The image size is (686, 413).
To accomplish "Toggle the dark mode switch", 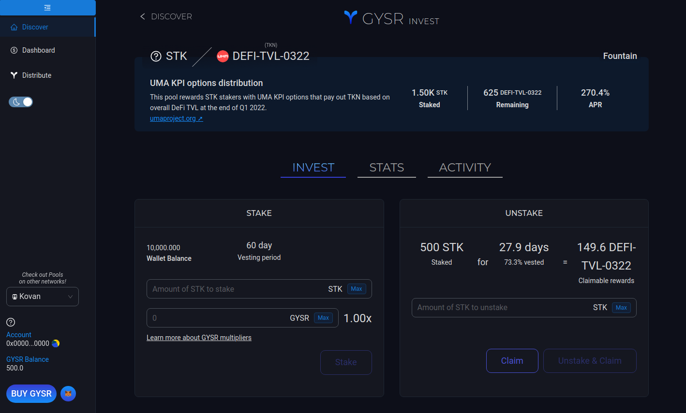I will tap(21, 102).
